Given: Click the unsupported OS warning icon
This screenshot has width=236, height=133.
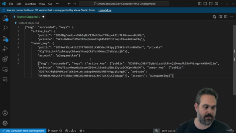Looking at the screenshot, I should (4, 10).
